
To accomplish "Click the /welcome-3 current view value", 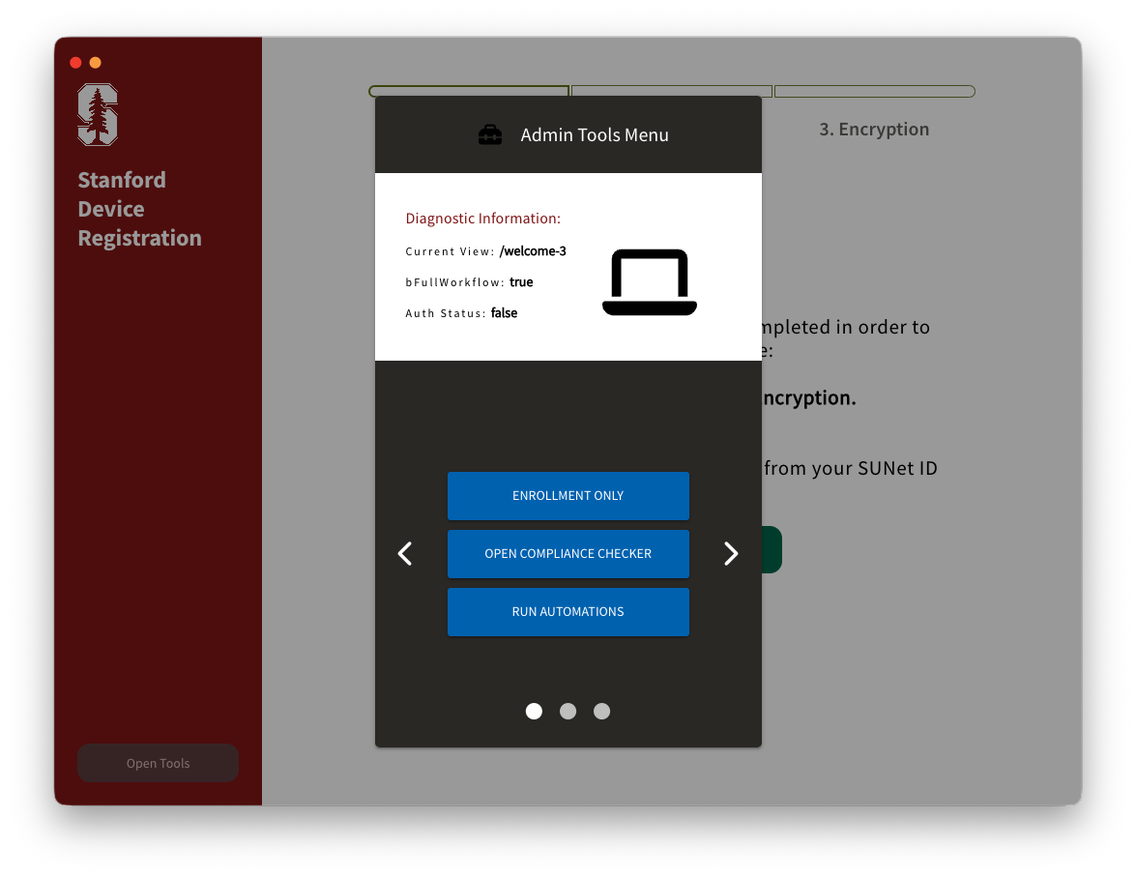I will click(x=533, y=251).
